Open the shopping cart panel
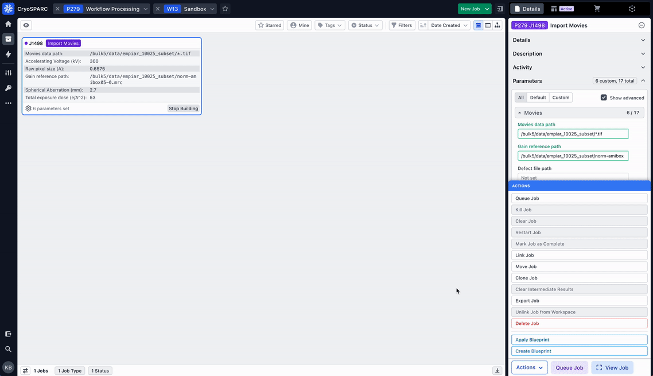This screenshot has height=376, width=653. (597, 9)
